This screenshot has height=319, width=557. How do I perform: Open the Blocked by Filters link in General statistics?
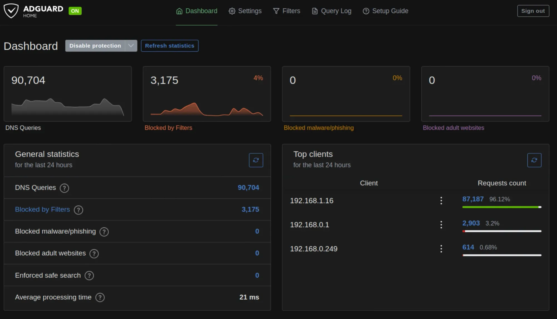(42, 209)
